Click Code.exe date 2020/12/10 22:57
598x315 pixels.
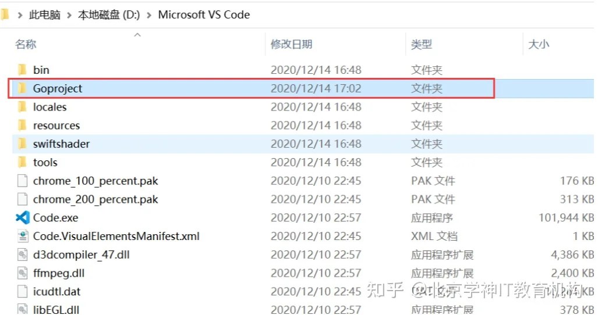click(x=316, y=217)
